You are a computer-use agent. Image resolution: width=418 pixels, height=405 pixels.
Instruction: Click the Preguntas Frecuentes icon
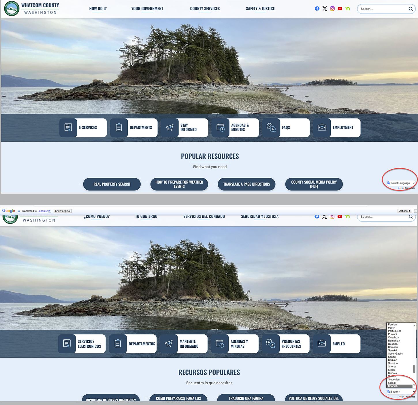coord(271,344)
